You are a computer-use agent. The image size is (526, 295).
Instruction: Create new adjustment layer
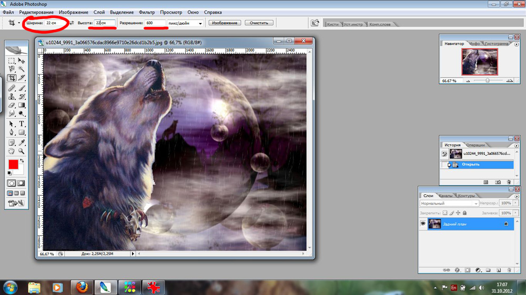point(478,270)
